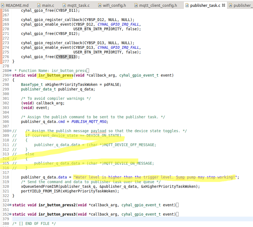Place cursor on empty line 379
The image size is (253, 227).
pos(133,219)
